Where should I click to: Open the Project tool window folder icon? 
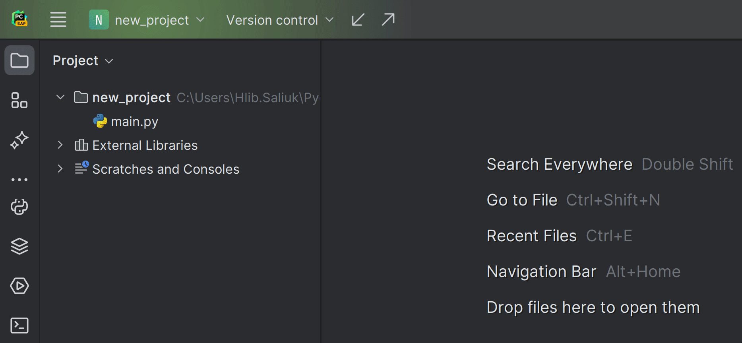point(19,60)
